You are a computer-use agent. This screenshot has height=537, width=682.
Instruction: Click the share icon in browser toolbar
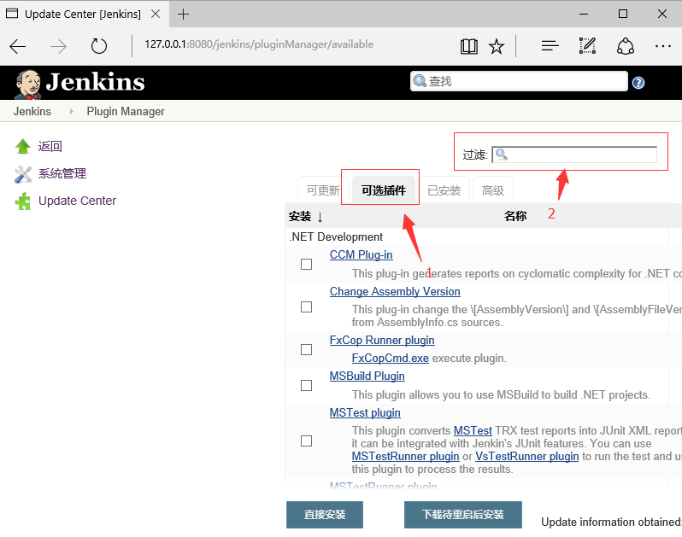625,46
